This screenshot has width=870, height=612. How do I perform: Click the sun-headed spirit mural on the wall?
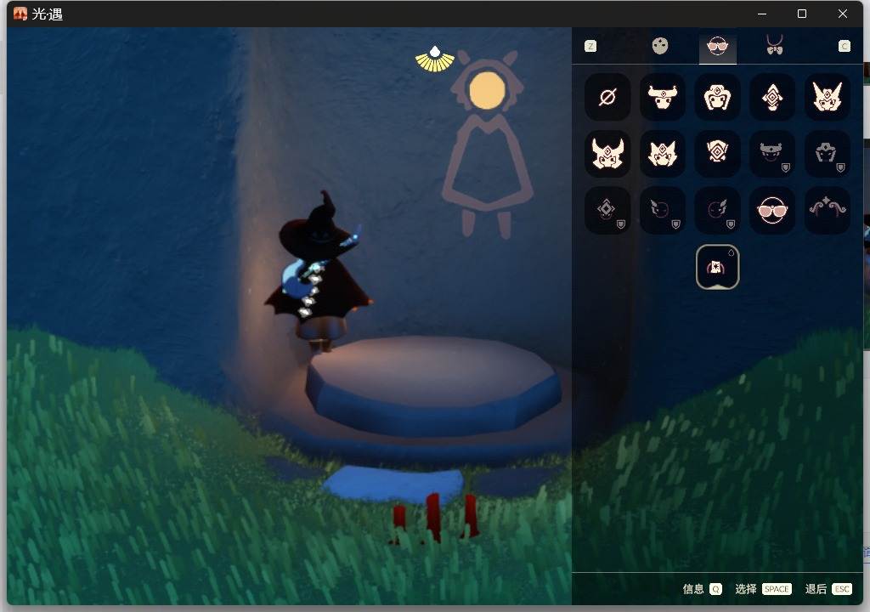point(487,144)
